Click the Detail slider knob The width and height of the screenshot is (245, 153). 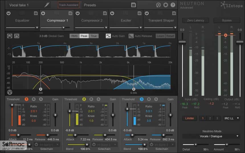[x=195, y=144]
